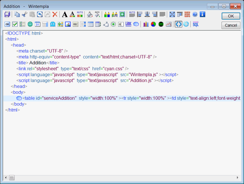Preview in browser with the Internet Explorer icon
This screenshot has height=184, width=244.
point(186,24)
